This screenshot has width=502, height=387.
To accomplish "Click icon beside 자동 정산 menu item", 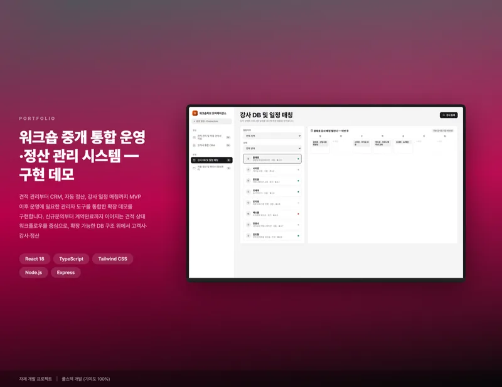I will (x=194, y=167).
